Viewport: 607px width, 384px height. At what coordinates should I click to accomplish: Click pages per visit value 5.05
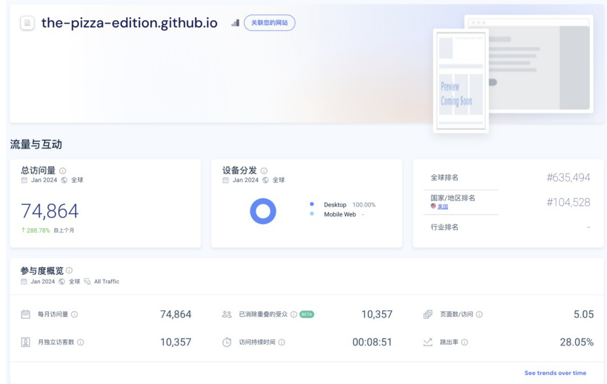[584, 314]
